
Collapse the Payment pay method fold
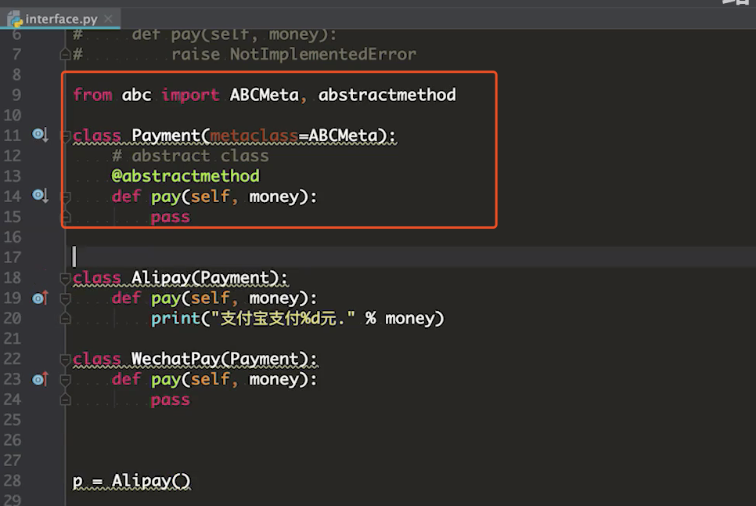point(65,197)
